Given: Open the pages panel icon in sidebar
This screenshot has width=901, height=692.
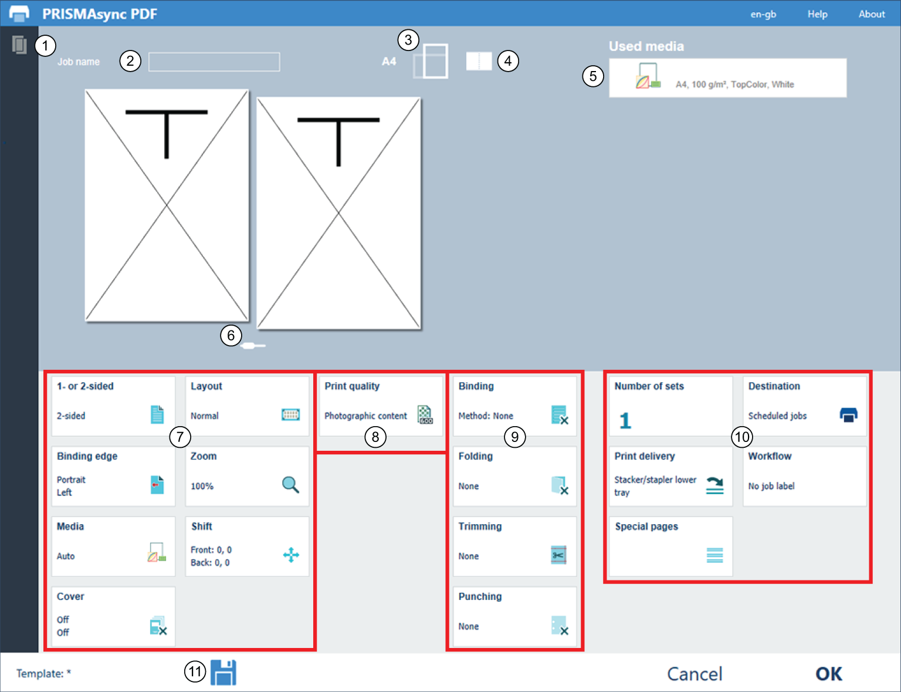Looking at the screenshot, I should coord(19,45).
